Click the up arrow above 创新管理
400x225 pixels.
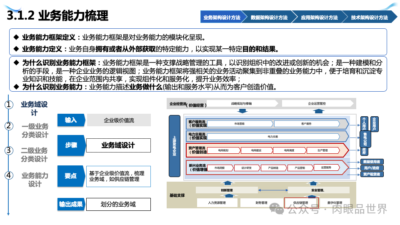[x=228, y=183]
